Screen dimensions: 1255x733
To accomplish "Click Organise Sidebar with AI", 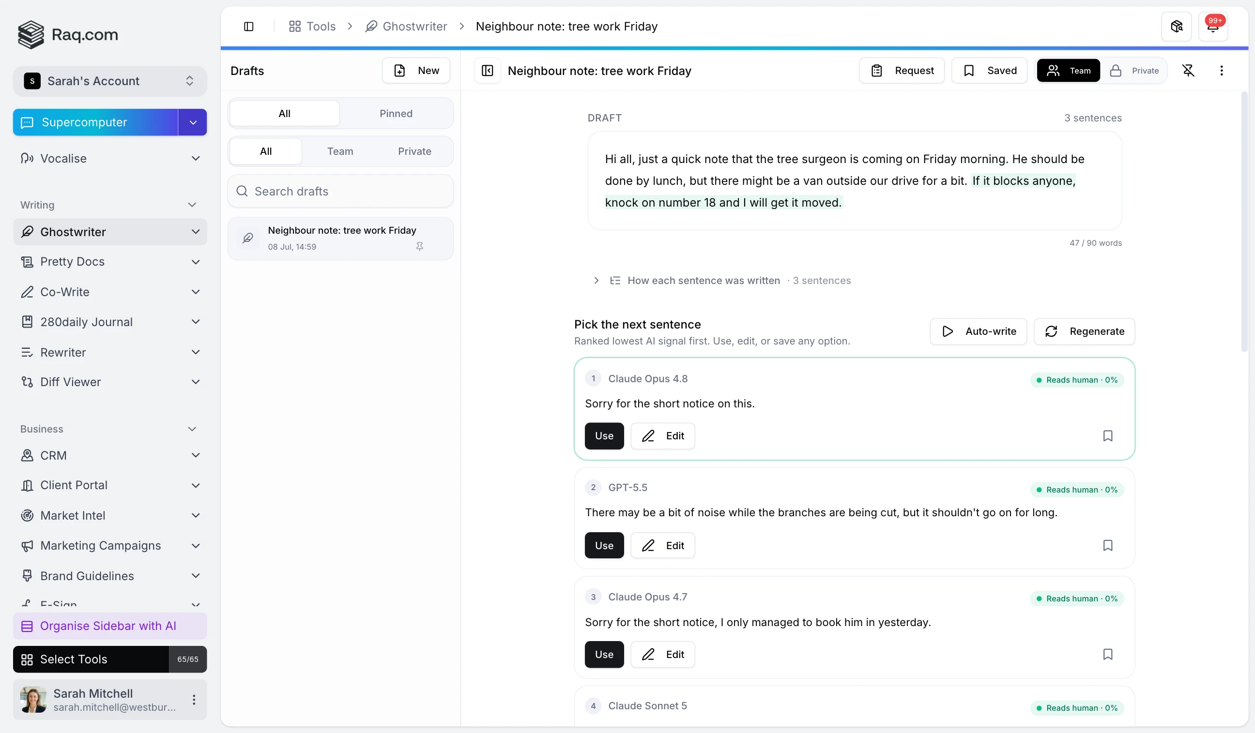I will (x=109, y=626).
